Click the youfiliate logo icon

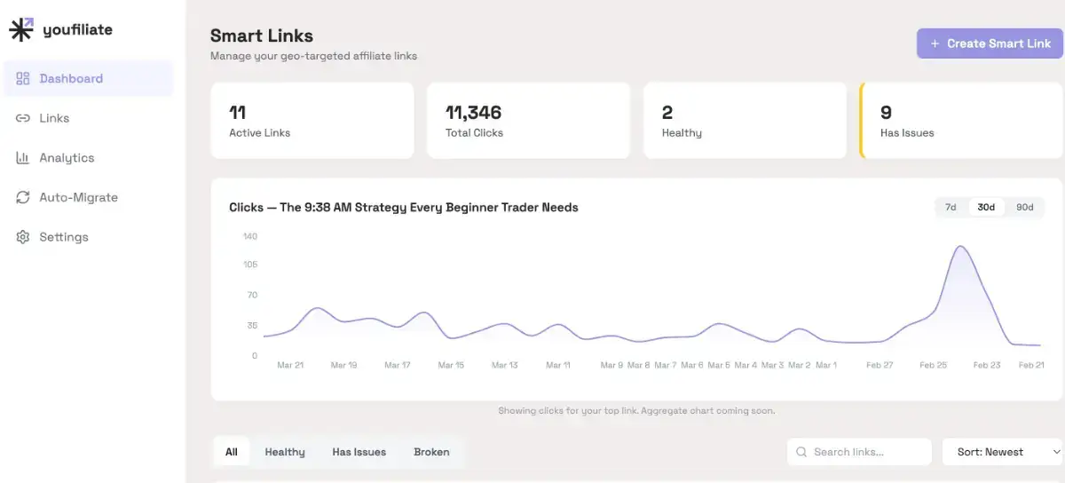[x=21, y=29]
